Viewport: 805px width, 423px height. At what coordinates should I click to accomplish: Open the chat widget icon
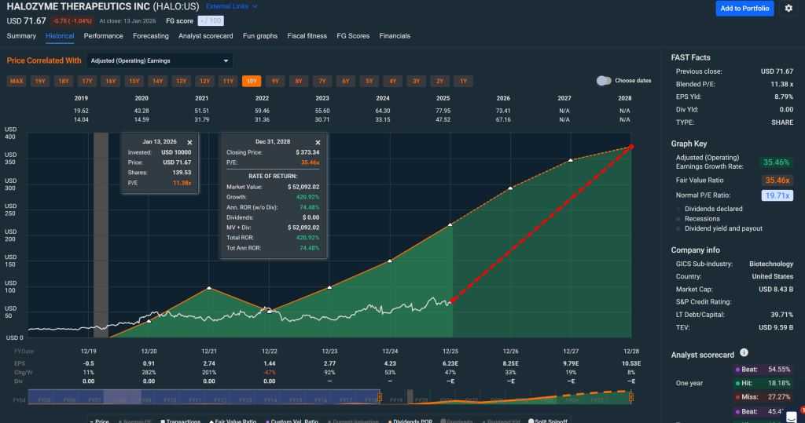pyautogui.click(x=791, y=416)
